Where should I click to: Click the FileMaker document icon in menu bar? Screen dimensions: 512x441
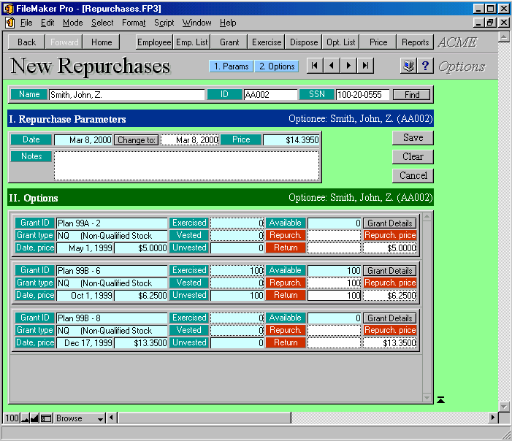(x=9, y=23)
